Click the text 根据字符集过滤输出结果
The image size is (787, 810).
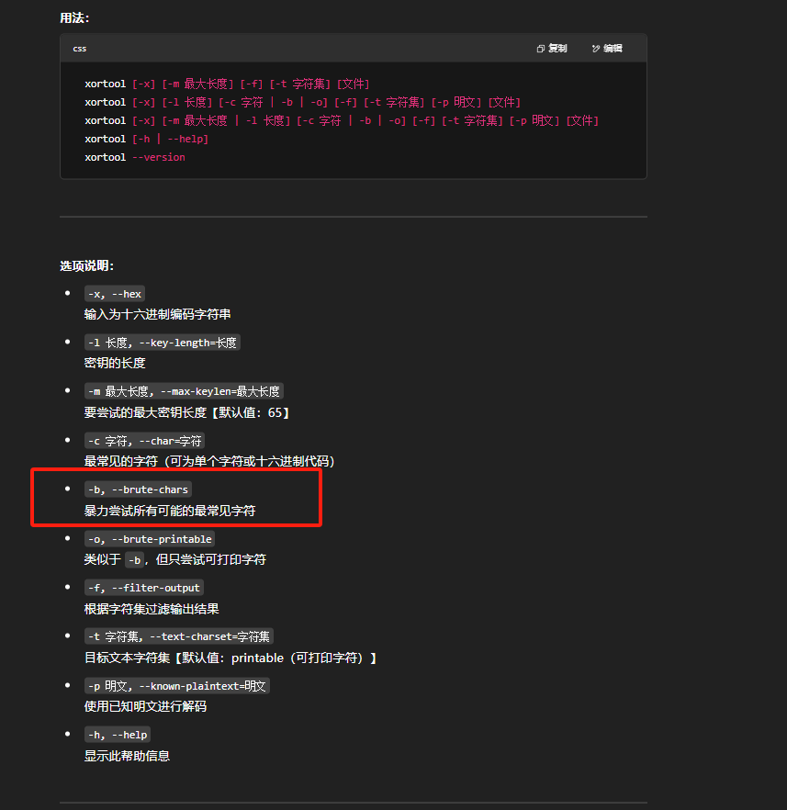(152, 609)
